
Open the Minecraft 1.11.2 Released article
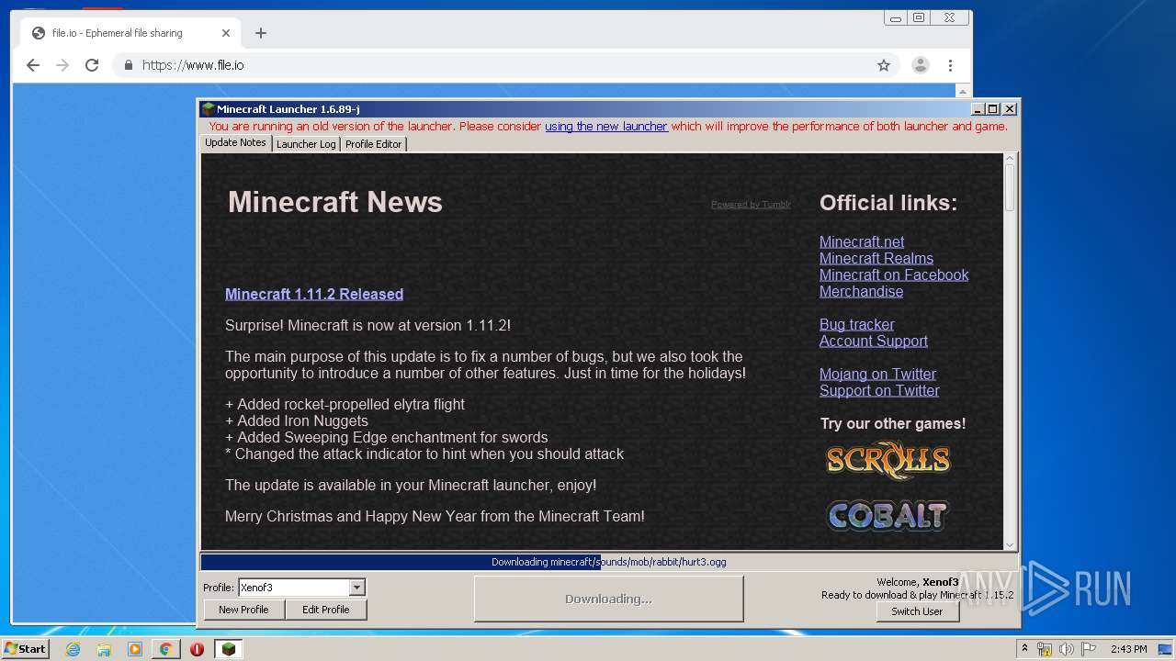314,294
